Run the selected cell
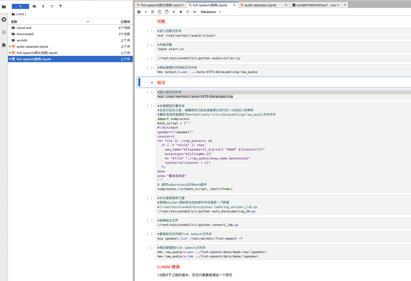 click(174, 12)
